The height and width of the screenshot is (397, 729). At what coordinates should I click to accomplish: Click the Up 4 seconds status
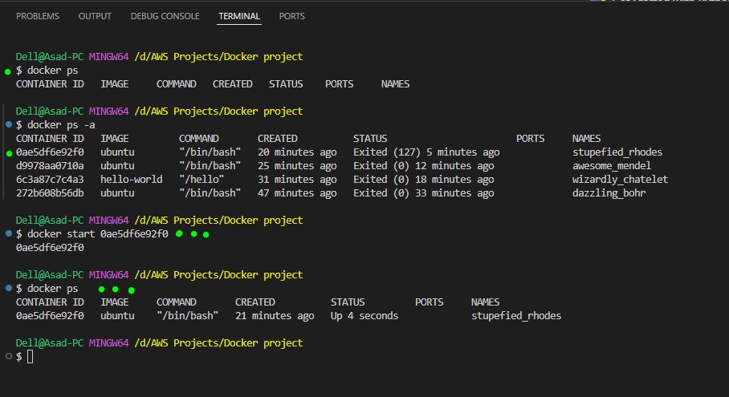pyautogui.click(x=364, y=316)
